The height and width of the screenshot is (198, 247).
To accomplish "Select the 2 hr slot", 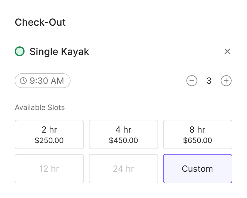I will point(49,134).
